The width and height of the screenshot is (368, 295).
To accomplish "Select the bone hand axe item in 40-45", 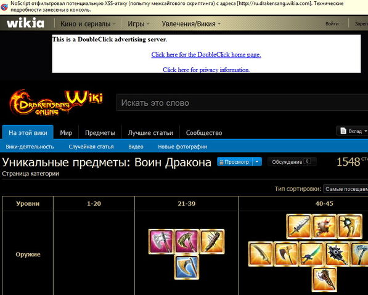I will tap(286, 254).
